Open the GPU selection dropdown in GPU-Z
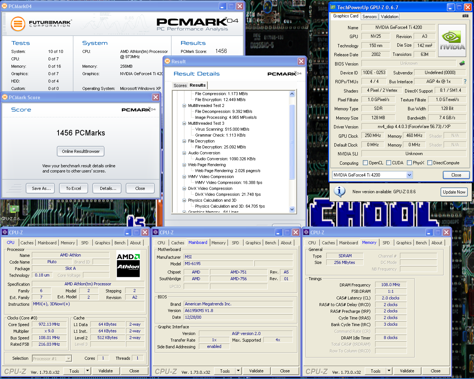 409,175
